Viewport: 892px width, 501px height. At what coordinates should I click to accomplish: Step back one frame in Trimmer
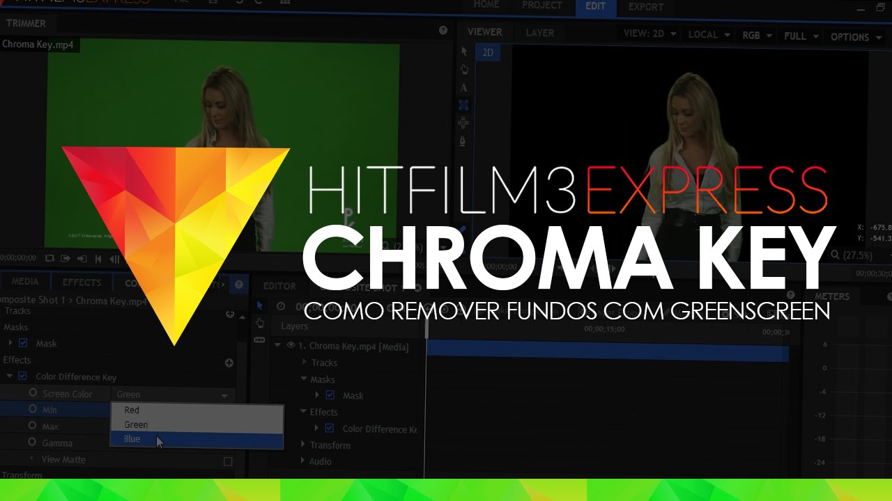[115, 258]
